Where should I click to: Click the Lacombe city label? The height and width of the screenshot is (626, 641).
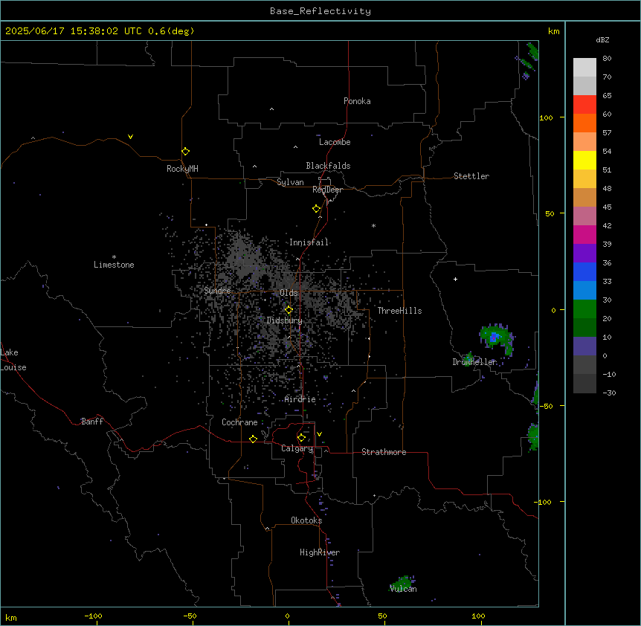pyautogui.click(x=335, y=142)
